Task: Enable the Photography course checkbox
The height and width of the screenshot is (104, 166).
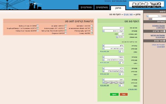Action: click(92, 31)
